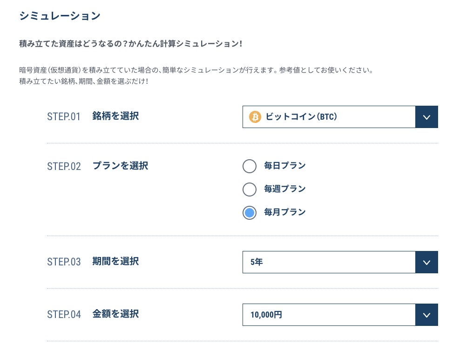Click the 毎週プラン label text
473x352 pixels.
[x=285, y=189]
